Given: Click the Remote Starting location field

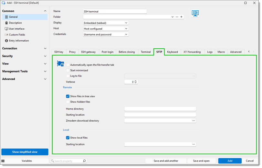Looking at the screenshot, I should pos(160,115).
